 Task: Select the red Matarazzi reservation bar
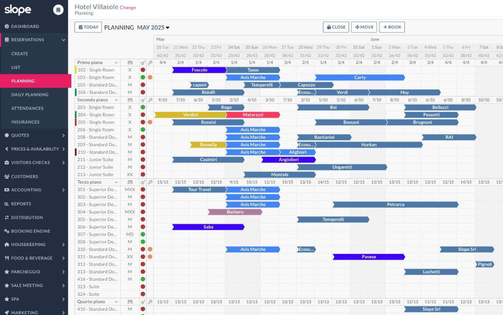(253, 115)
